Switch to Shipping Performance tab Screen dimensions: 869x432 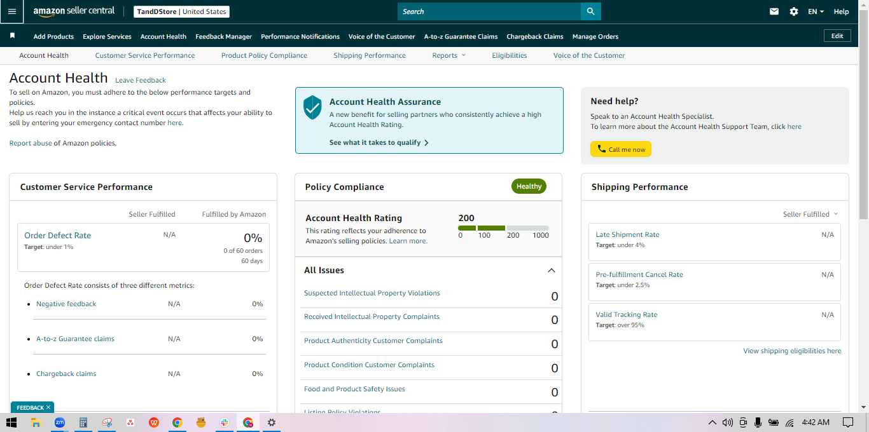click(370, 55)
